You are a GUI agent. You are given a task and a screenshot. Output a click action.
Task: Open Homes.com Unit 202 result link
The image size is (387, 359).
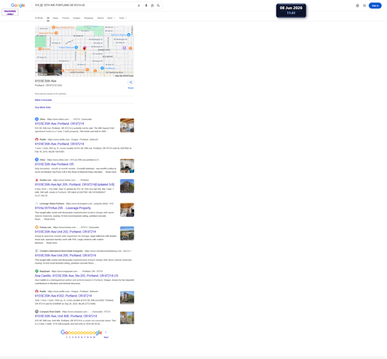(x=65, y=232)
